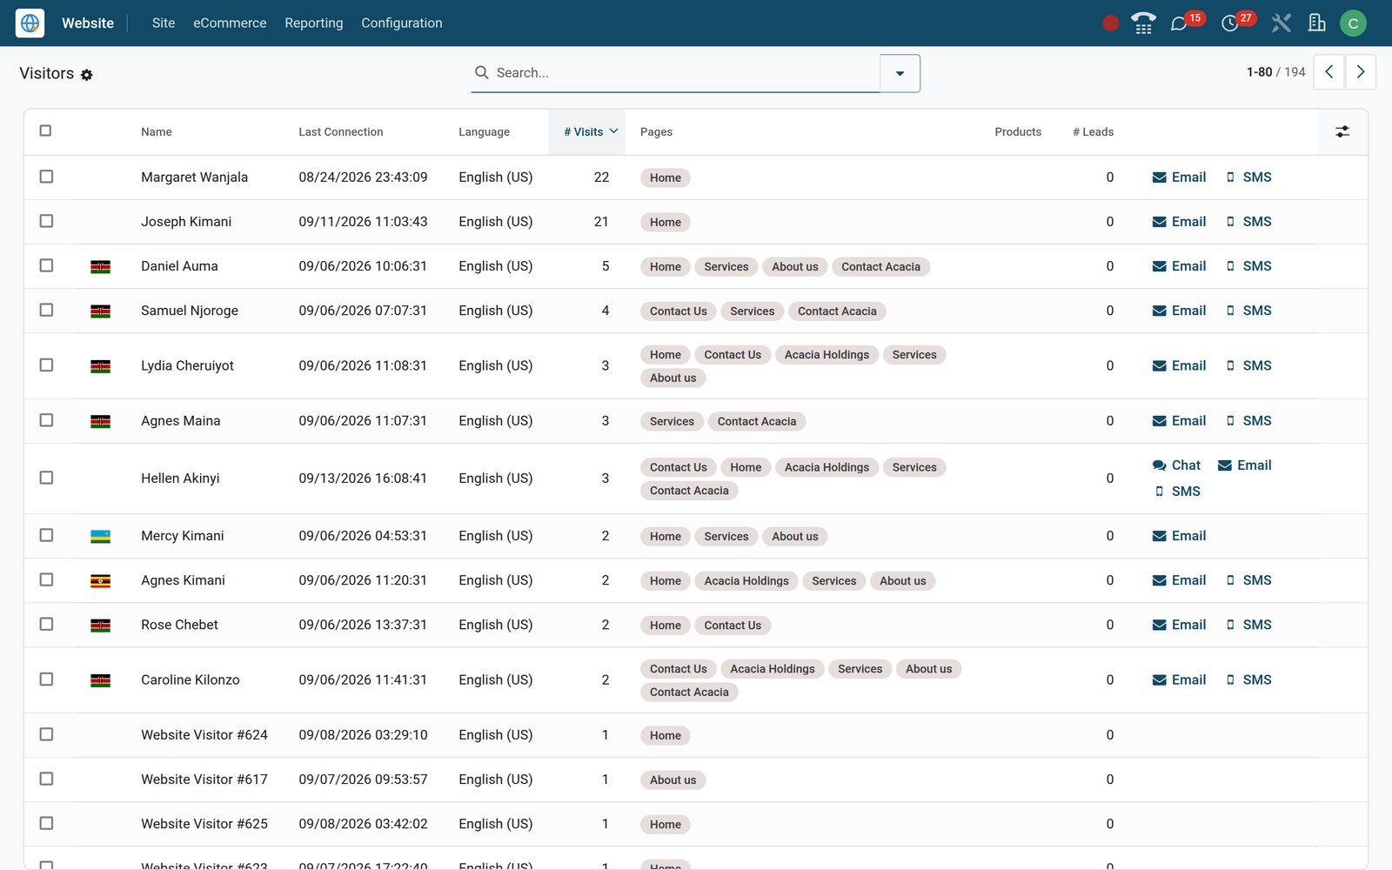
Task: Send Email to Joseph Kimani
Action: (1179, 222)
